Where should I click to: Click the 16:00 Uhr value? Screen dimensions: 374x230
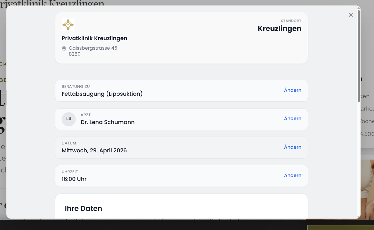click(74, 179)
